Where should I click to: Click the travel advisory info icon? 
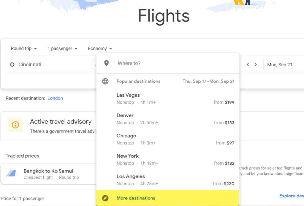tap(15, 125)
